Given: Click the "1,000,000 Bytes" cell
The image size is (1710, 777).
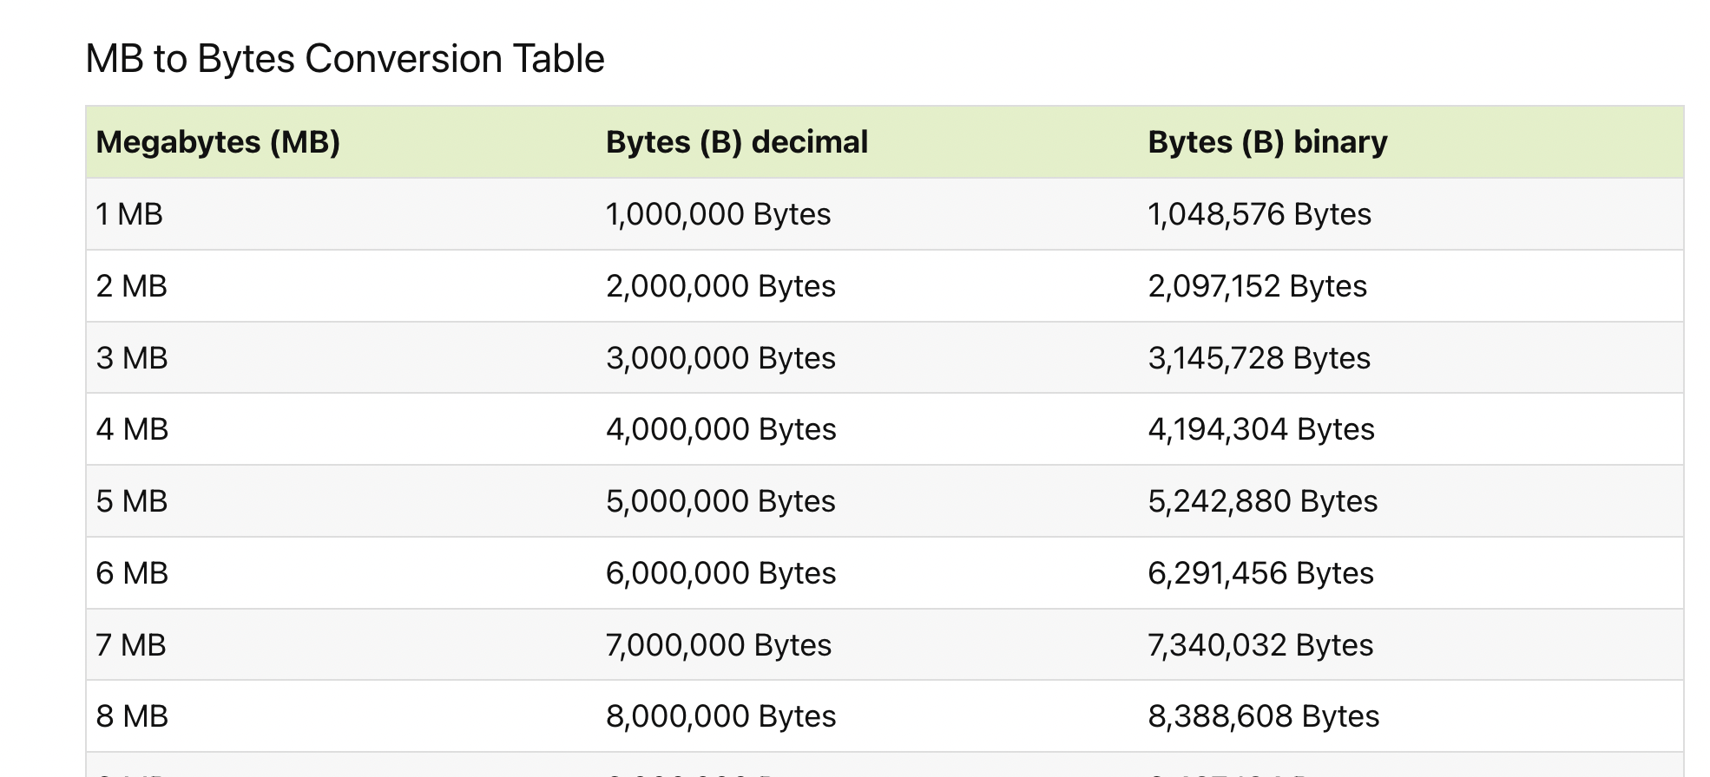Looking at the screenshot, I should pos(718,214).
